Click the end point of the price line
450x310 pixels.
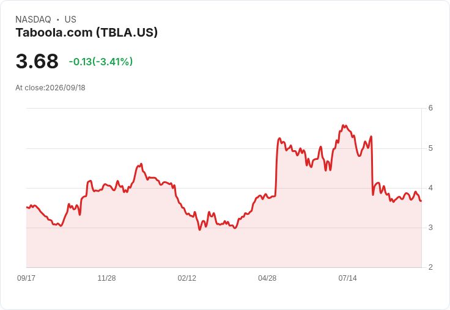[x=421, y=201]
